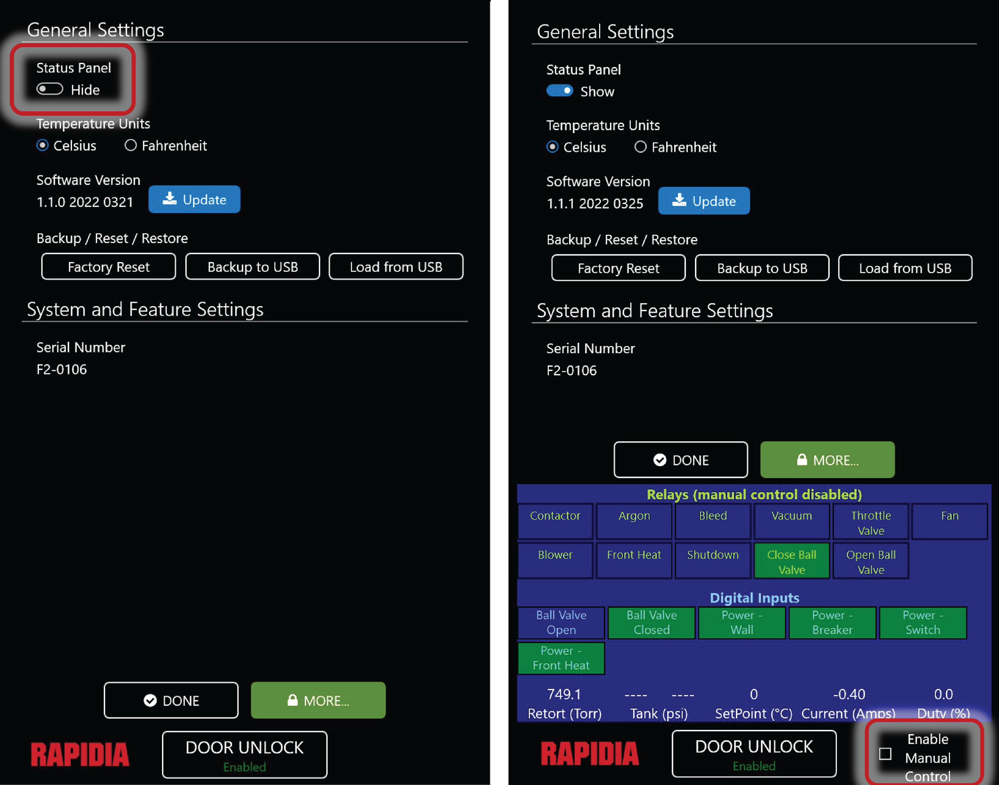Image resolution: width=999 pixels, height=785 pixels.
Task: Click the Argon relay tile
Action: pyautogui.click(x=634, y=522)
